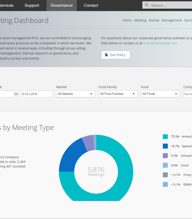This screenshot has width=192, height=219.
Task: Click the document icon in Our Policy
Action: point(106,55)
